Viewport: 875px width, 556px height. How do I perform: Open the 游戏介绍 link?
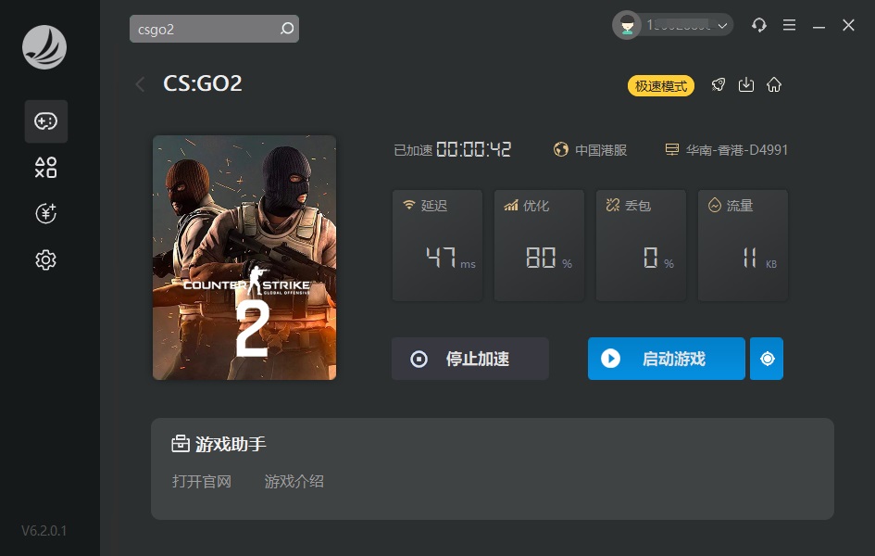pos(294,481)
